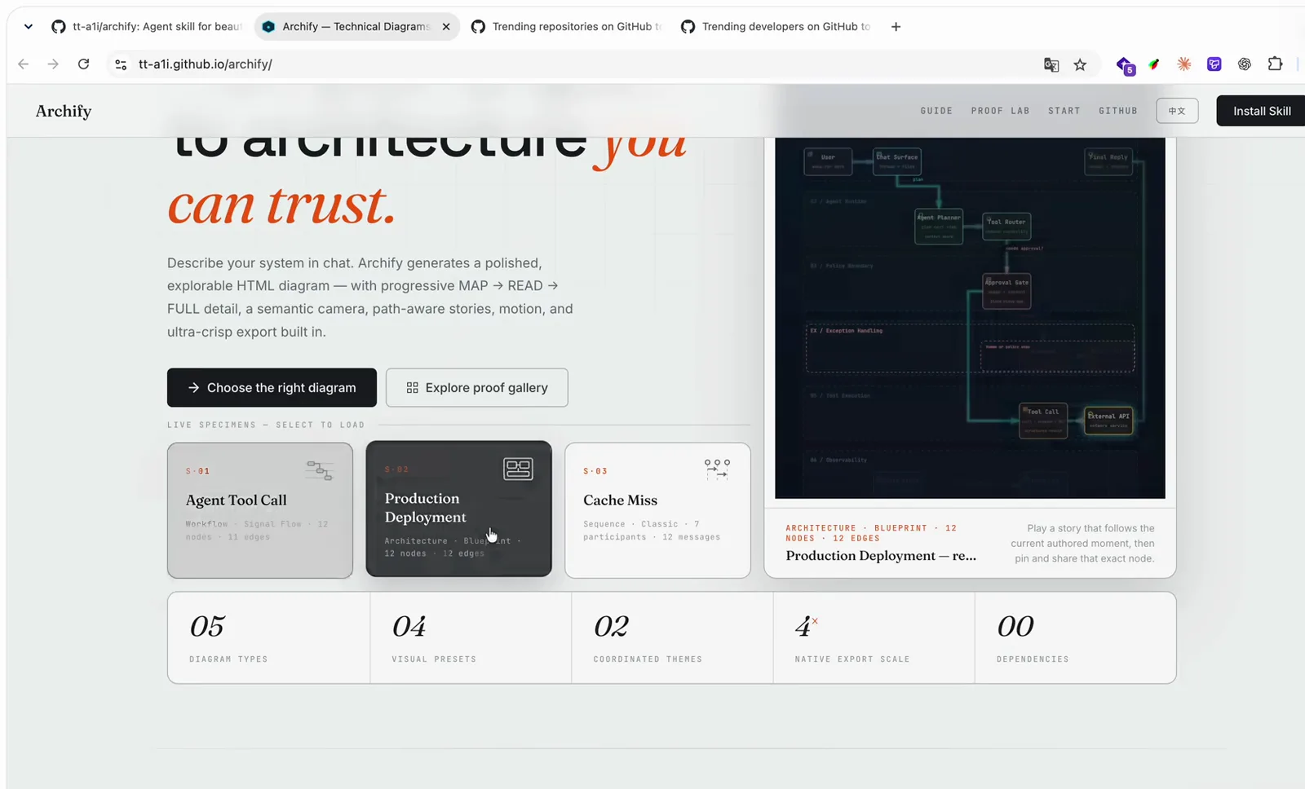Open a new browser tab

pyautogui.click(x=896, y=27)
